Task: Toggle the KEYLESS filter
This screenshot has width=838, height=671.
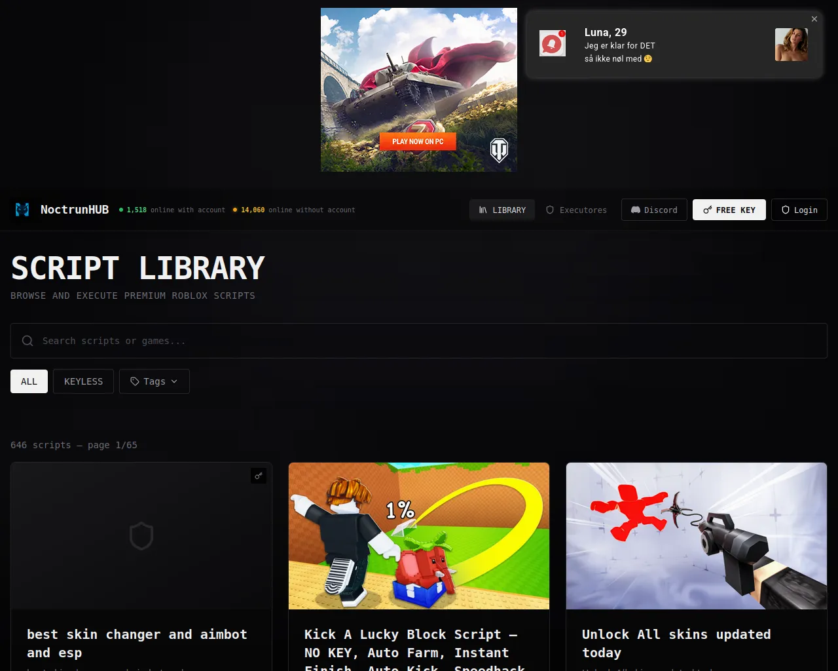Action: 83,381
